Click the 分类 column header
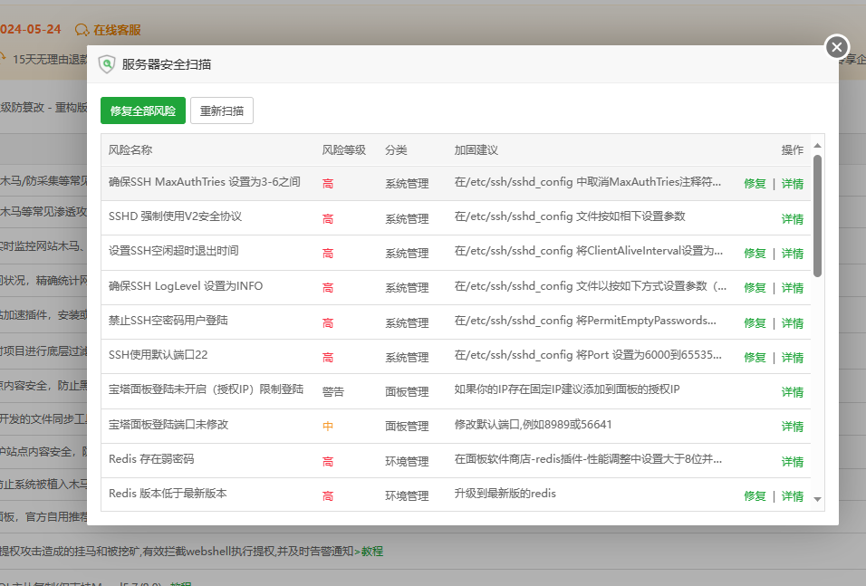The height and width of the screenshot is (586, 866). 396,149
